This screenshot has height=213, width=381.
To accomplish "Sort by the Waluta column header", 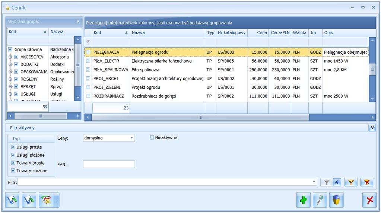I will click(x=299, y=32).
